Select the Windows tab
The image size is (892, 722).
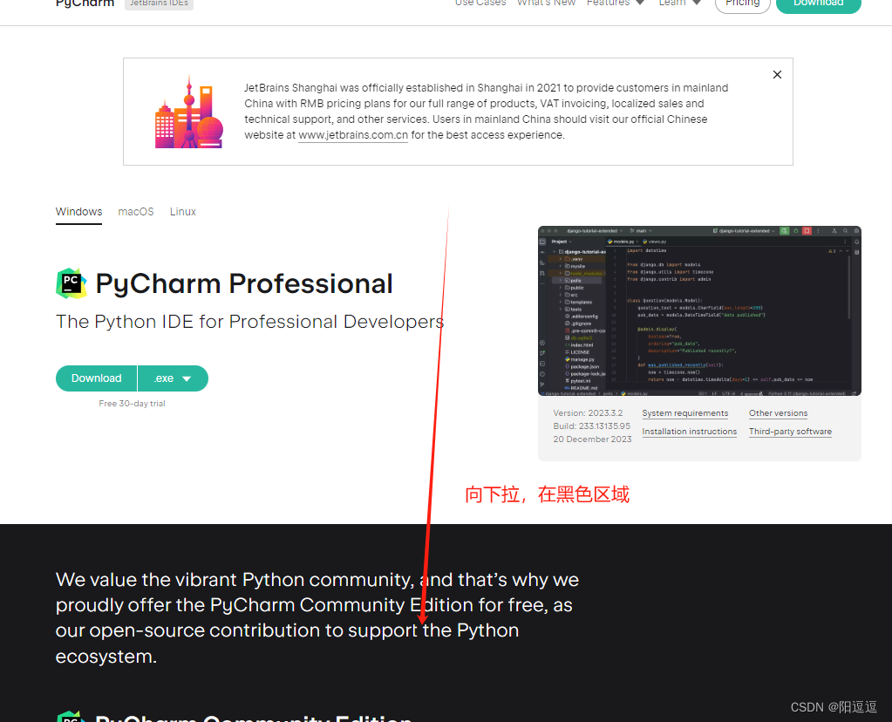pos(79,212)
